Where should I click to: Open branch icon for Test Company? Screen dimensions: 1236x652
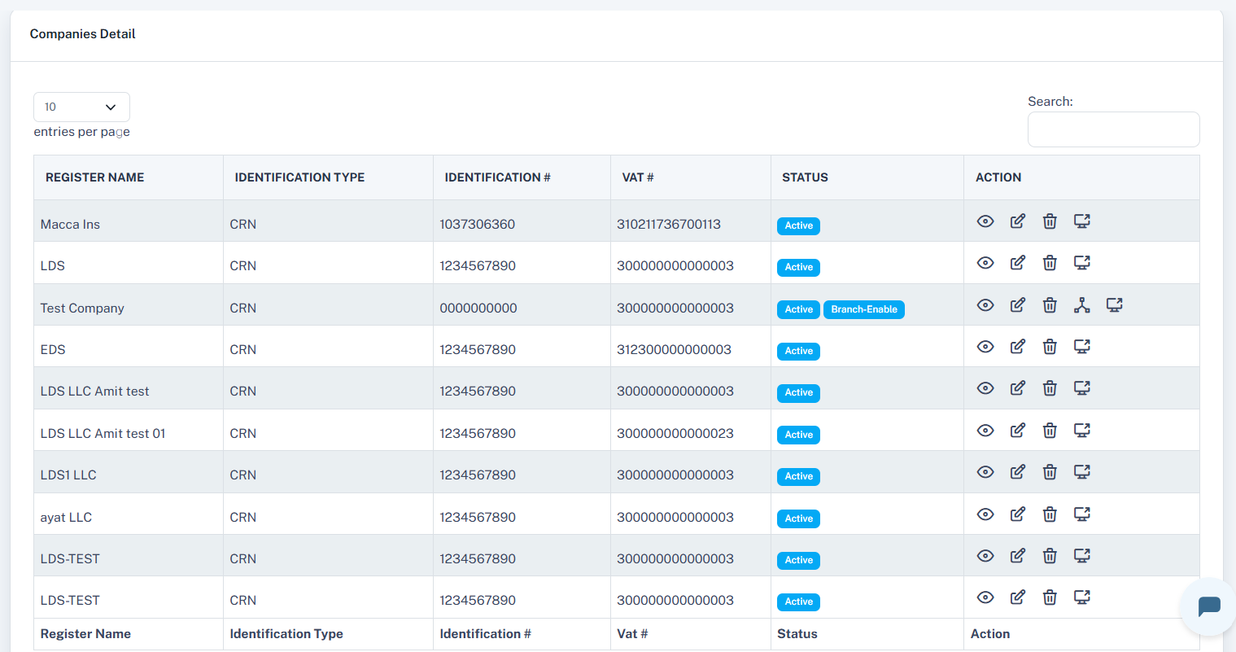[x=1081, y=305]
